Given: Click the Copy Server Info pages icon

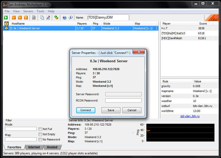Looking at the screenshot, I should [42, 18].
